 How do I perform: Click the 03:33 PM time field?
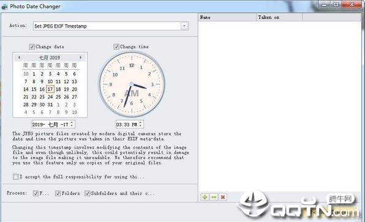coord(130,124)
